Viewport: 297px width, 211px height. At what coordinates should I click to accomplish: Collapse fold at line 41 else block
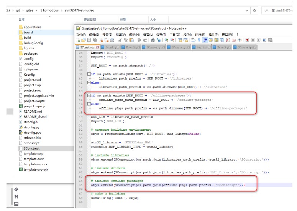(x=89, y=82)
